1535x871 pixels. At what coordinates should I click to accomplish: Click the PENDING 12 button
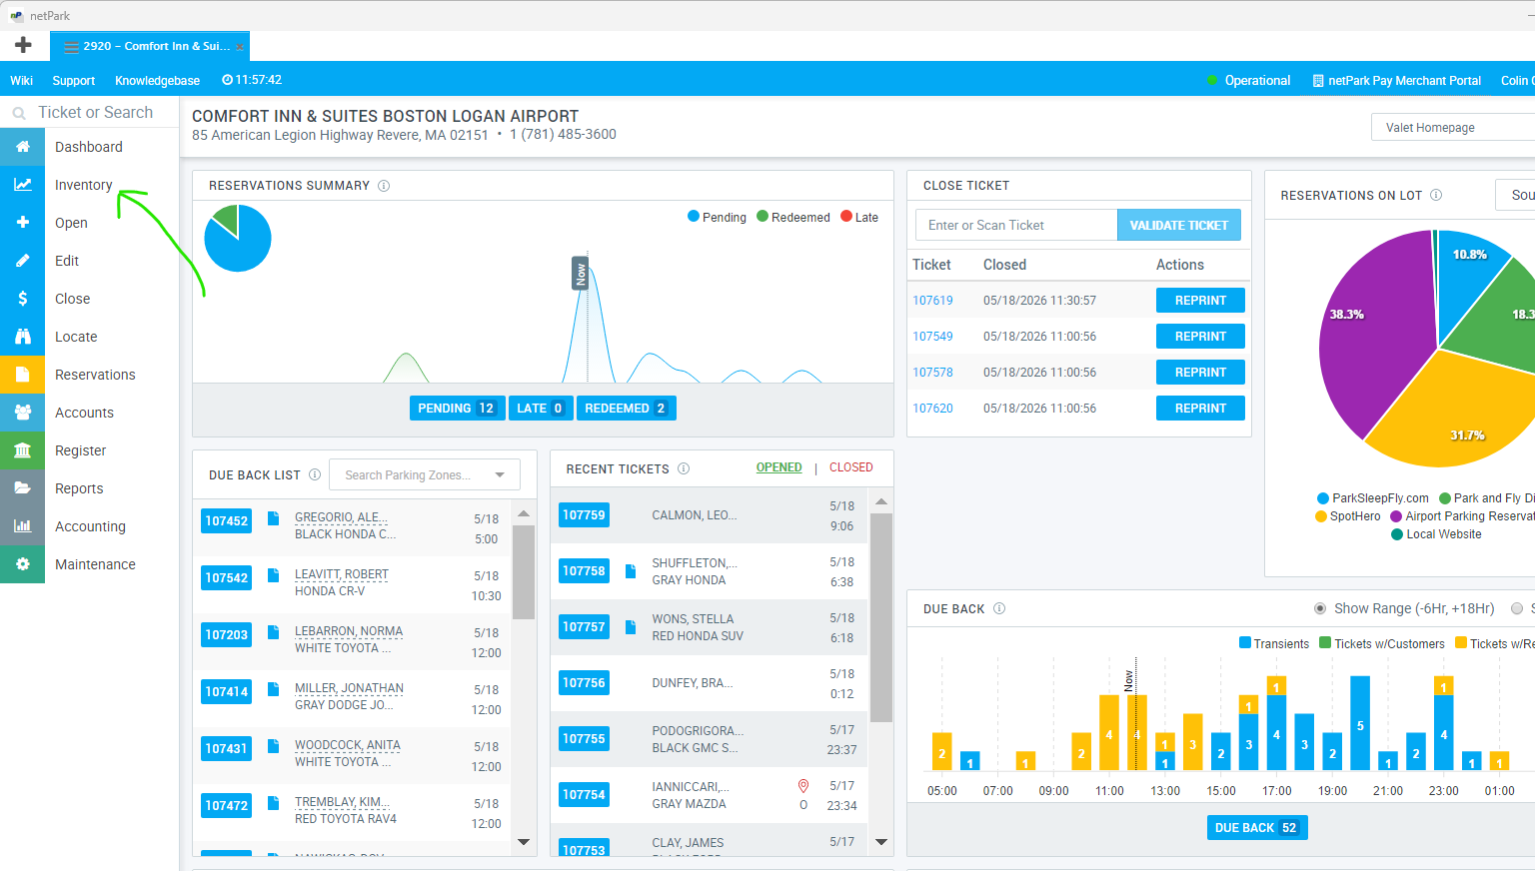tap(457, 409)
